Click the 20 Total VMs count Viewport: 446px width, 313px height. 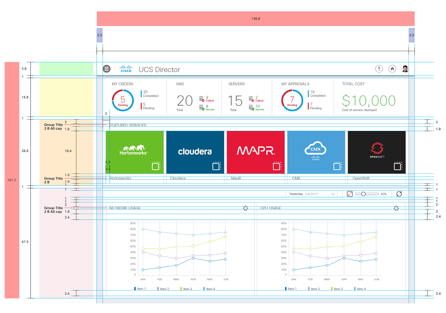coord(185,101)
